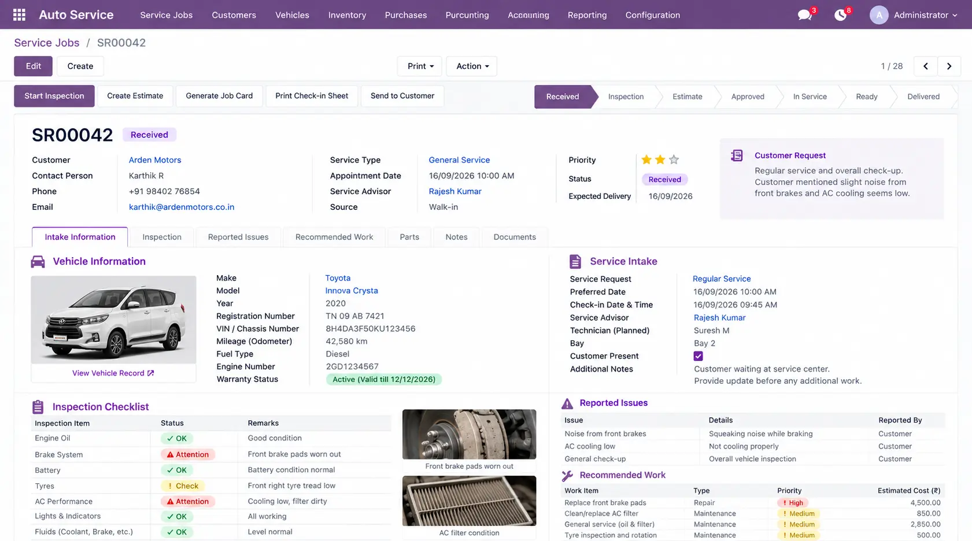Go to next record arrow

point(949,66)
